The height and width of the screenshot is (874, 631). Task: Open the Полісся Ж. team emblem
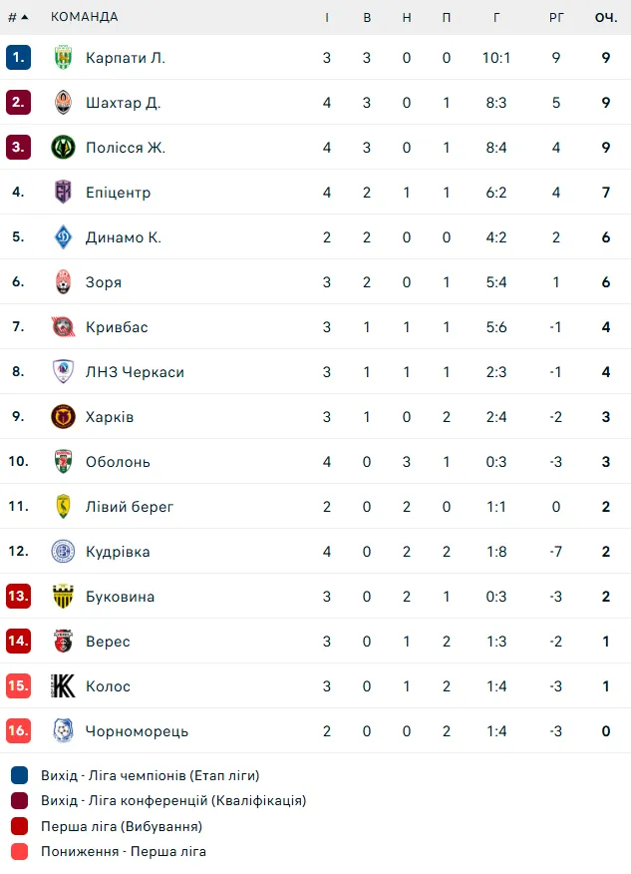(x=63, y=147)
